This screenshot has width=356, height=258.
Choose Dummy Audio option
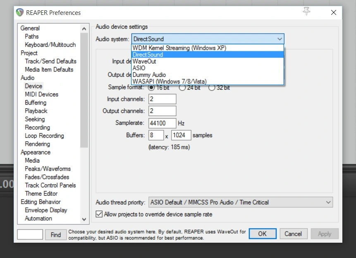[x=208, y=75]
